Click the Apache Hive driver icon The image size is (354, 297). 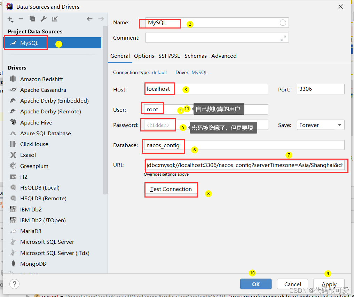(13, 122)
